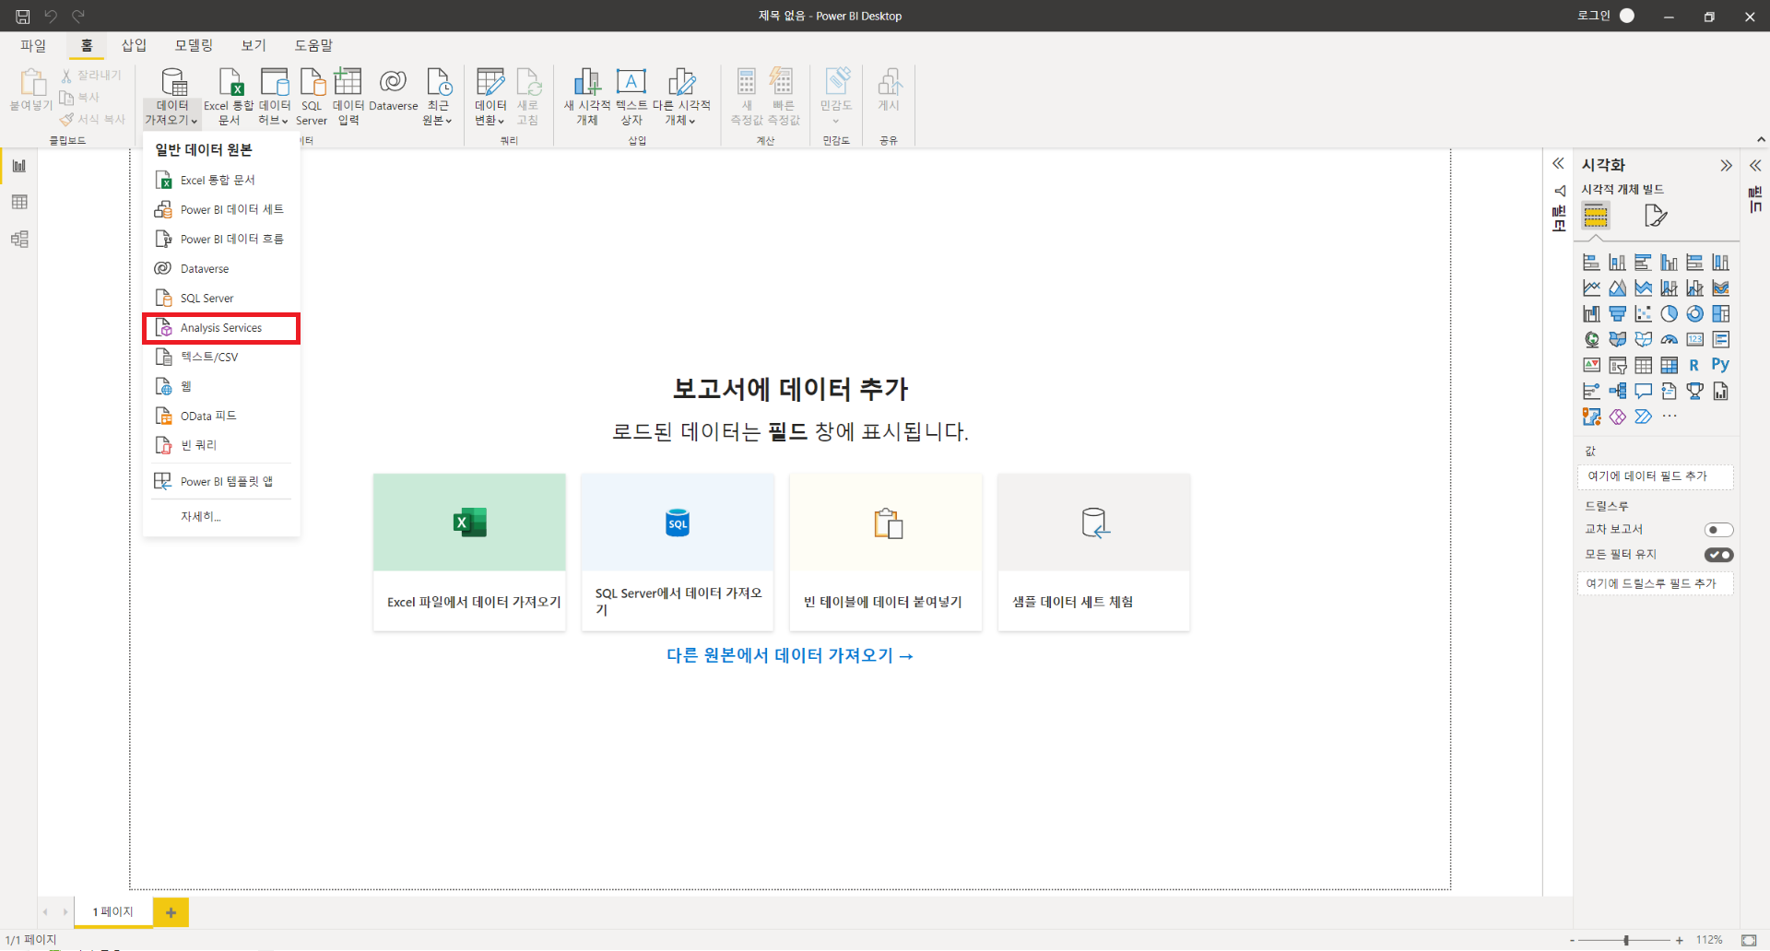Insert a text box (텍스트 상자)
1770x951 pixels.
tap(631, 96)
